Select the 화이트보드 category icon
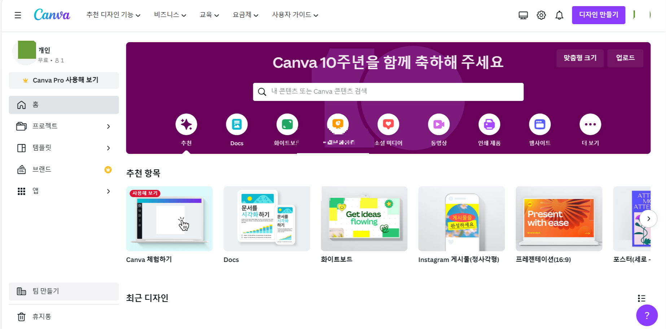666x329 pixels. (x=287, y=124)
